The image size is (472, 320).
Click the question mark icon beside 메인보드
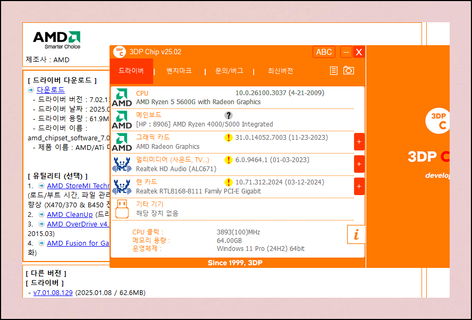pyautogui.click(x=229, y=115)
